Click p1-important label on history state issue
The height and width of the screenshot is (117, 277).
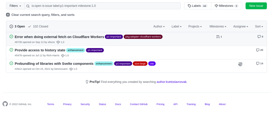coord(95,50)
